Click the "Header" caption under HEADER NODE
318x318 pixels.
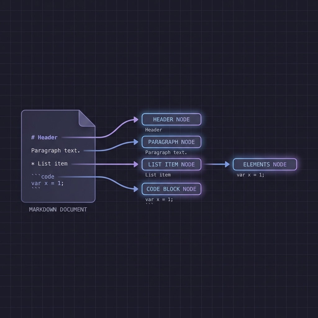click(153, 130)
